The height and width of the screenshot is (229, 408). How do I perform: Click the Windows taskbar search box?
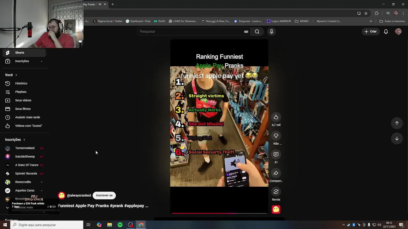pyautogui.click(x=47, y=225)
